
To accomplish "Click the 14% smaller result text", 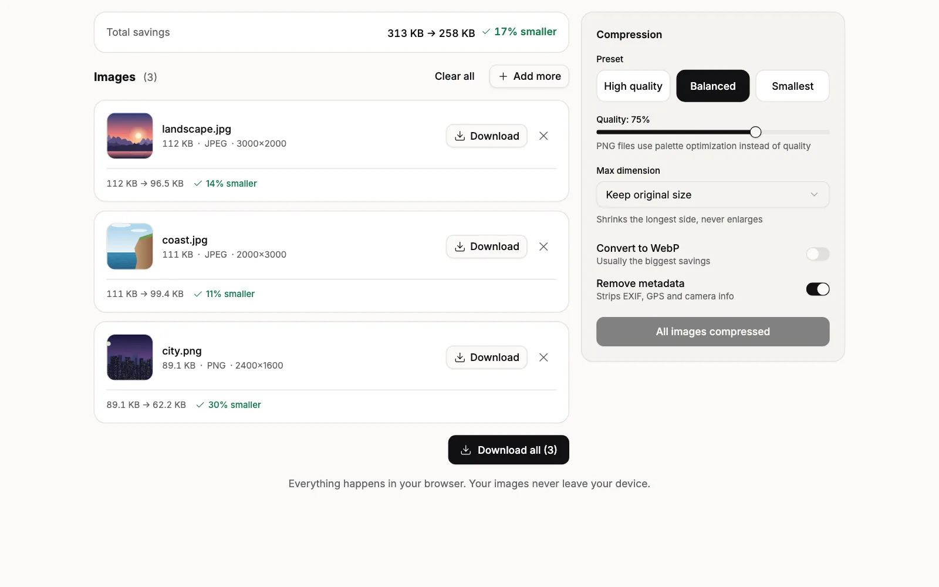I will 225,184.
